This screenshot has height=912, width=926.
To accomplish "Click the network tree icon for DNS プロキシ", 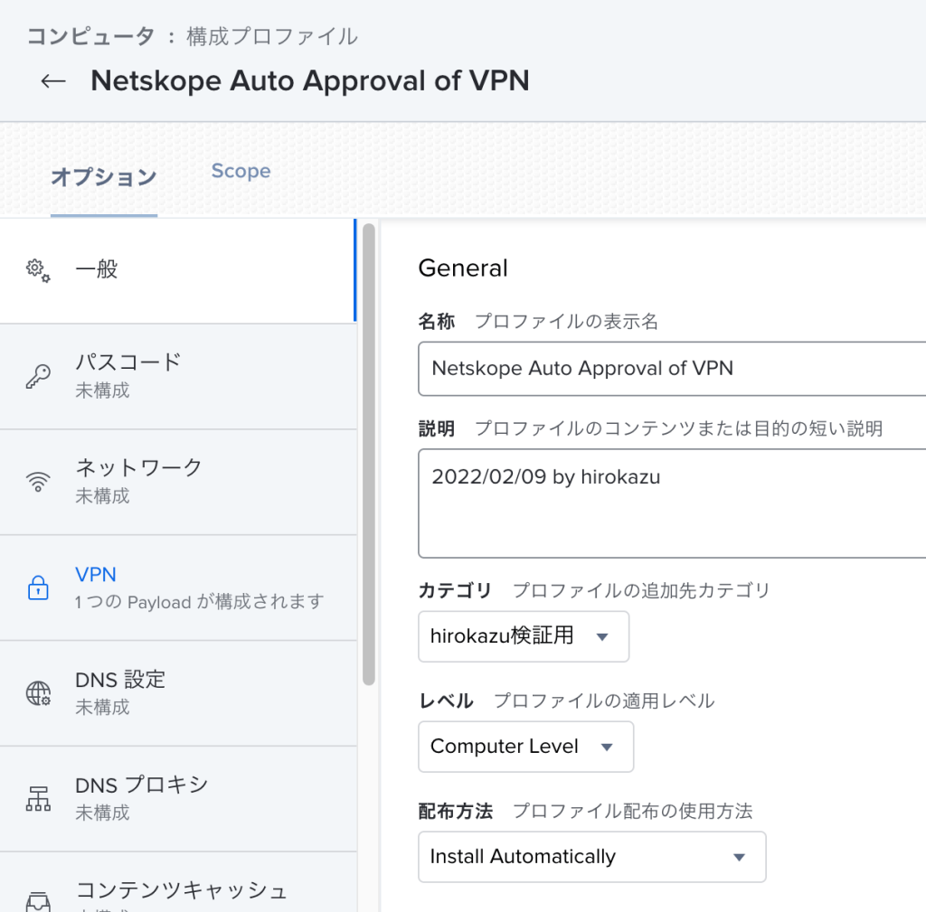I will [38, 799].
